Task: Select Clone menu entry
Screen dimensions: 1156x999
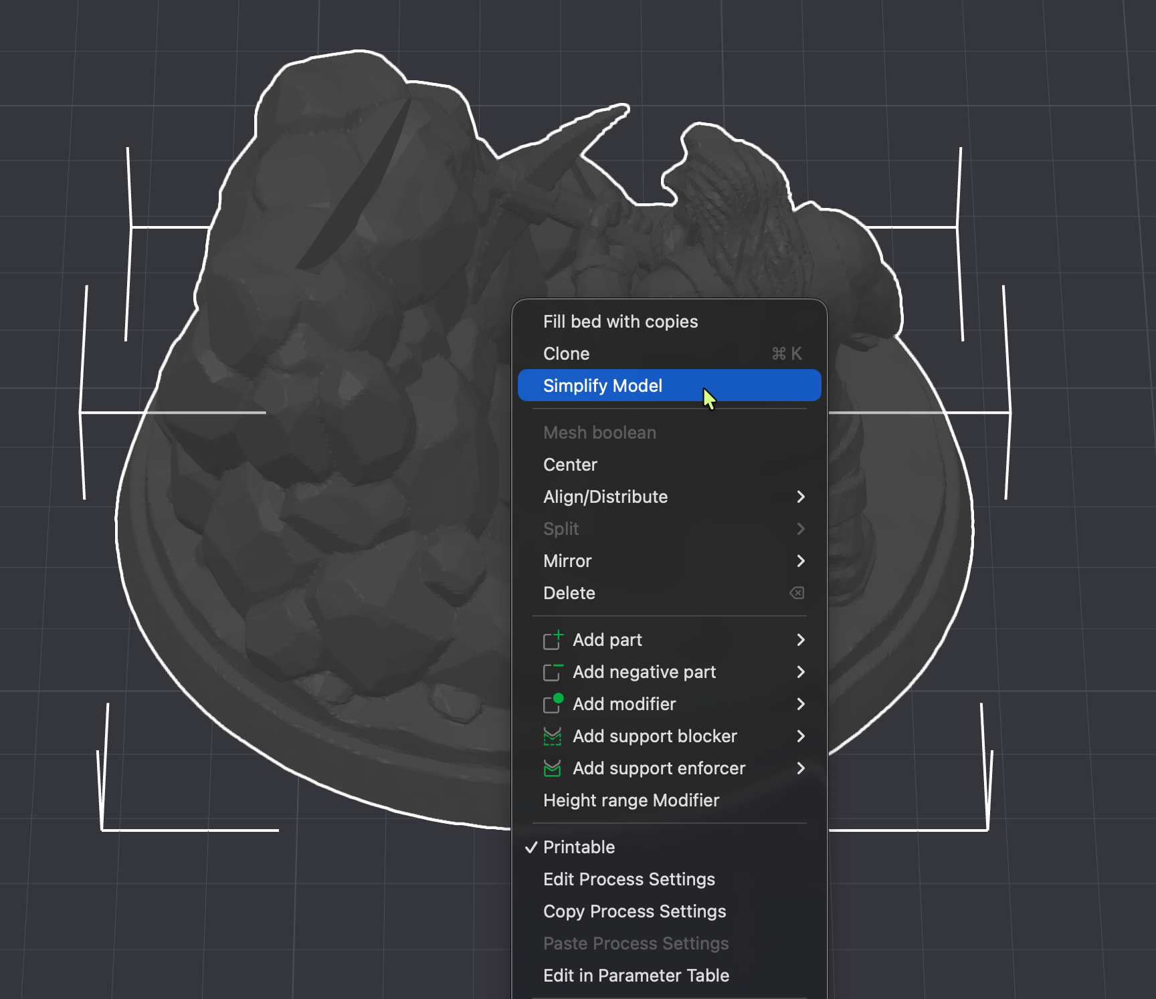Action: click(x=566, y=354)
